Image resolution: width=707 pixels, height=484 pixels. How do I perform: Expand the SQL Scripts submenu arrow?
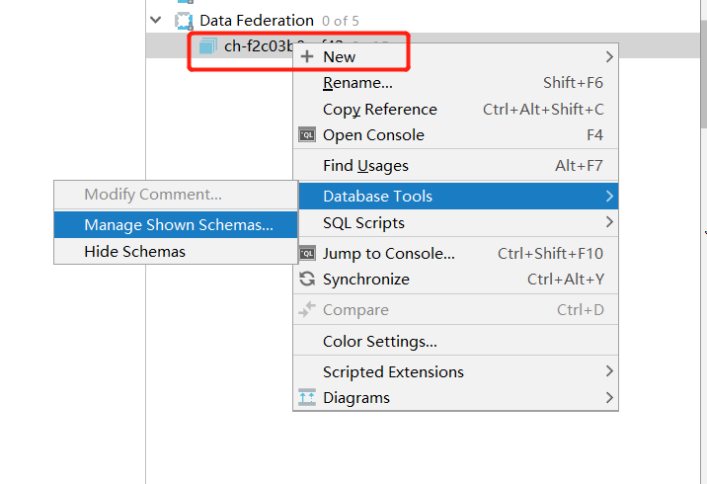click(609, 223)
